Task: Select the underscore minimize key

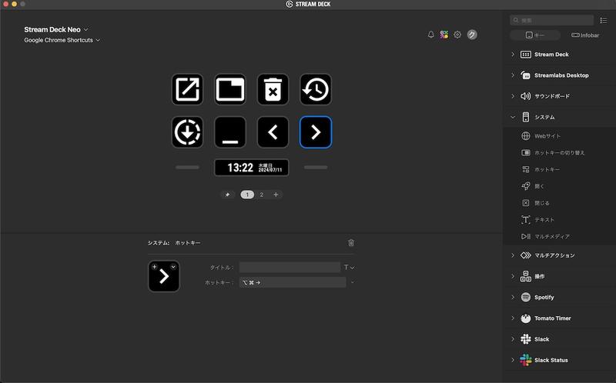Action: 230,132
